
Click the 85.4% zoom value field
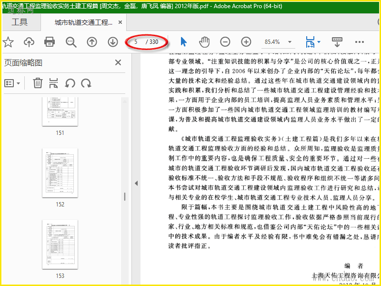tap(272, 42)
